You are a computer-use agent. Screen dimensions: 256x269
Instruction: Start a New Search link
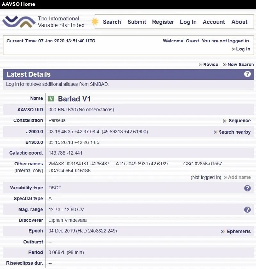pyautogui.click(x=240, y=65)
